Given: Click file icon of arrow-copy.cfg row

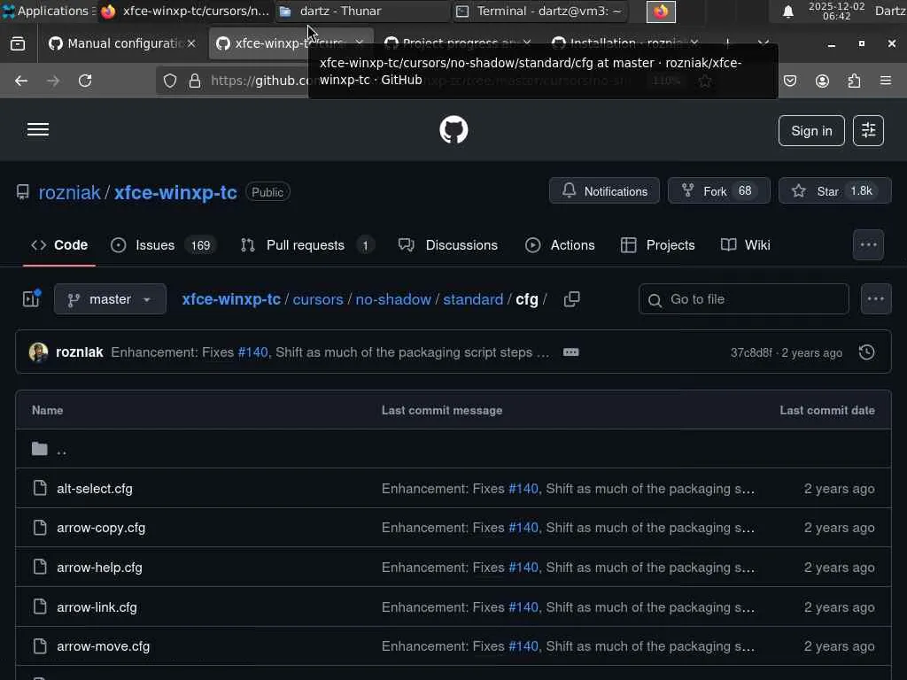Looking at the screenshot, I should point(40,528).
